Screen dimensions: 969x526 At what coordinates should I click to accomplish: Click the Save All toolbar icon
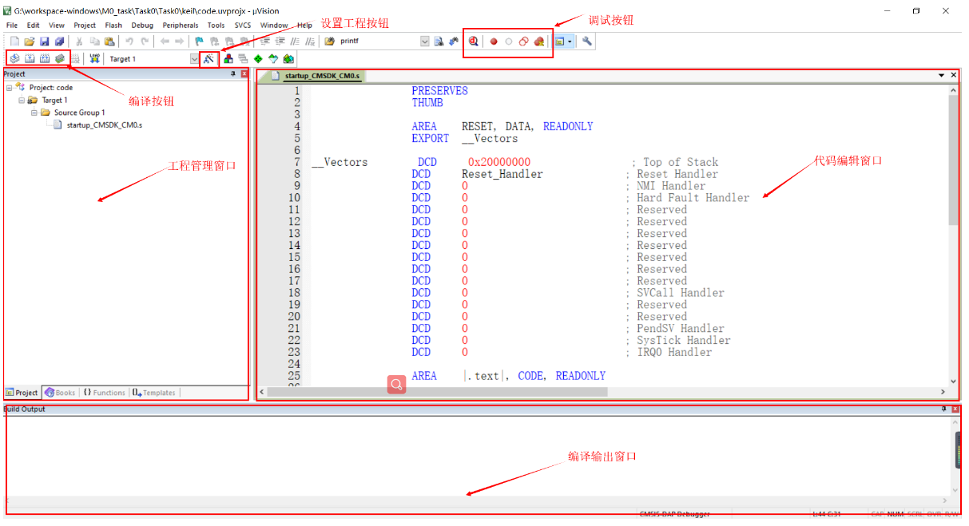(x=59, y=42)
